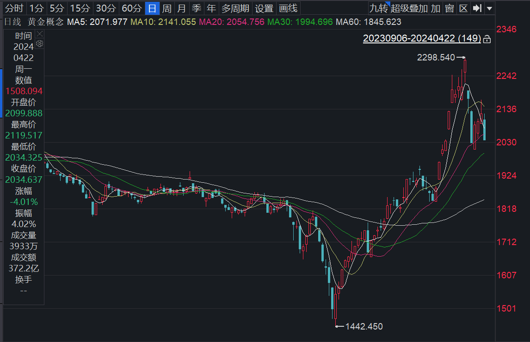
Task: Click the 黄金概念 sector name label
Action: (46, 22)
